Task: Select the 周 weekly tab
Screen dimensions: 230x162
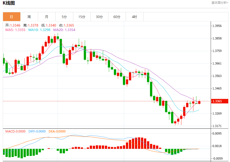Action: pyautogui.click(x=29, y=17)
